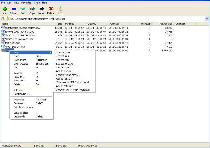The width and height of the screenshot is (210, 148).
Task: Select Compress to "ZIP.7z" and email
Action: click(73, 82)
